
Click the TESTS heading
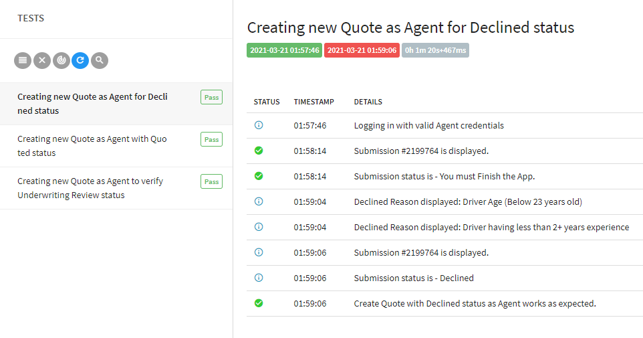tap(31, 18)
